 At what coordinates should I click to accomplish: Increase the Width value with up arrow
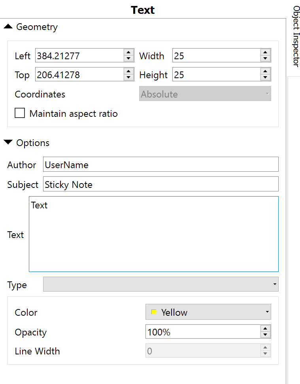pyautogui.click(x=265, y=52)
